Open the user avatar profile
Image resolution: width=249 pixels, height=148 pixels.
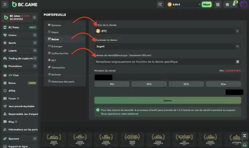coord(244,4)
